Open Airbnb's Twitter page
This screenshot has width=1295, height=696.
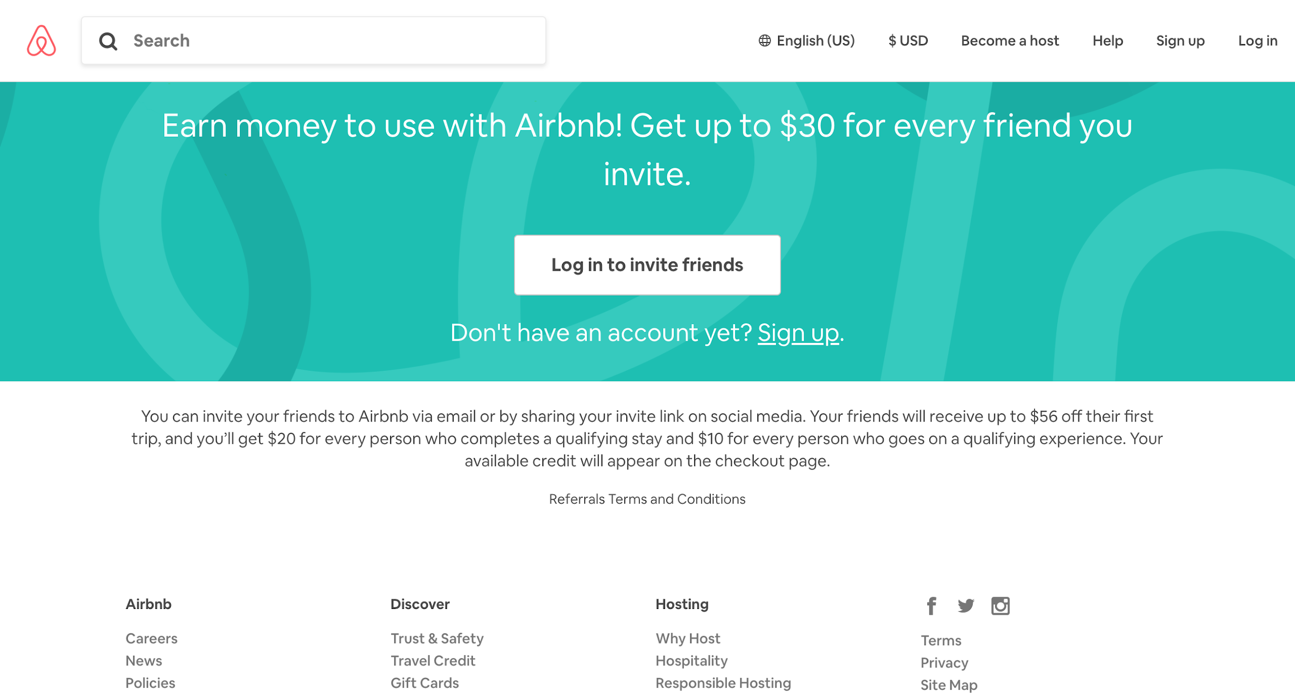point(966,606)
